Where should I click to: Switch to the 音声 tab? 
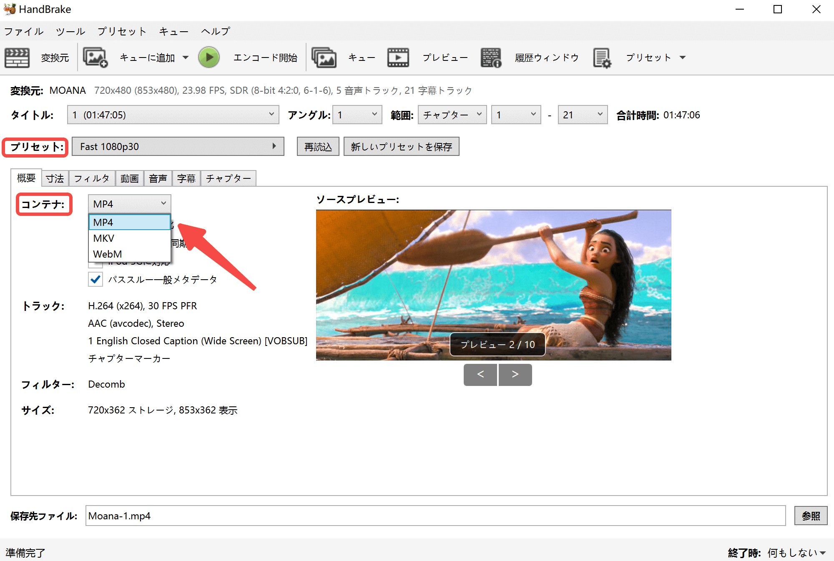click(158, 179)
